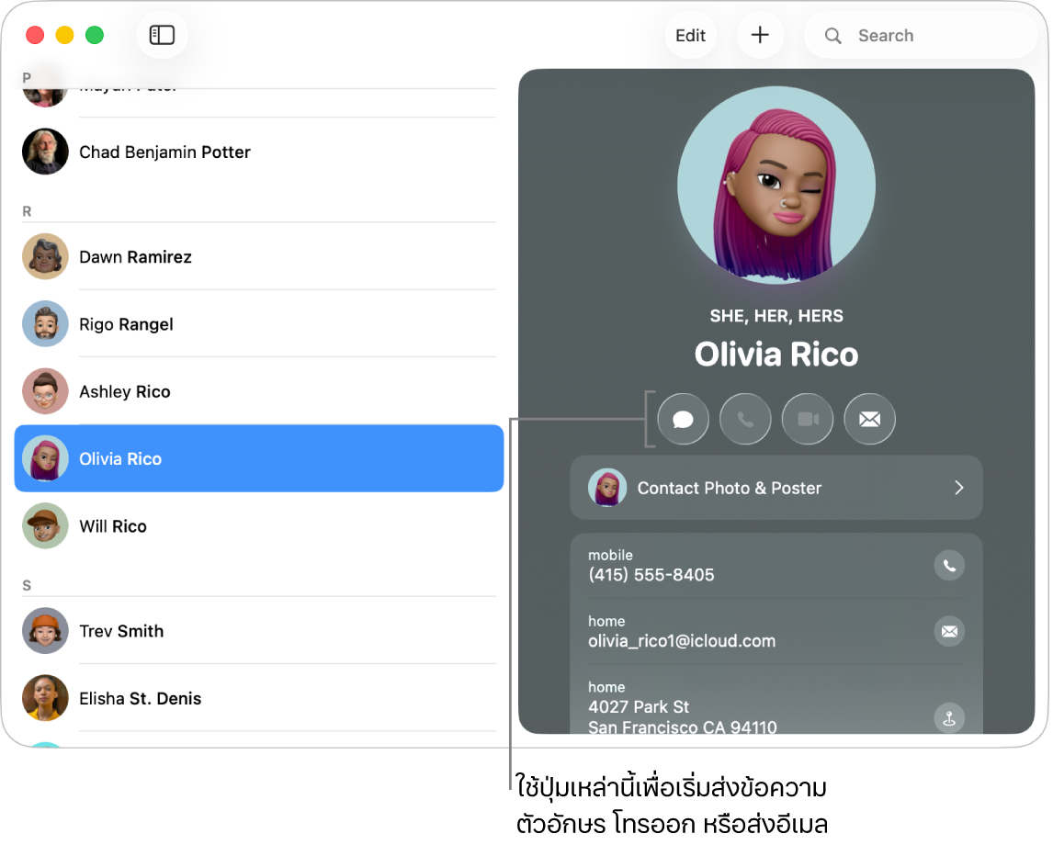
Task: Click Olivia Rico's large memoji photo
Action: pos(776,186)
